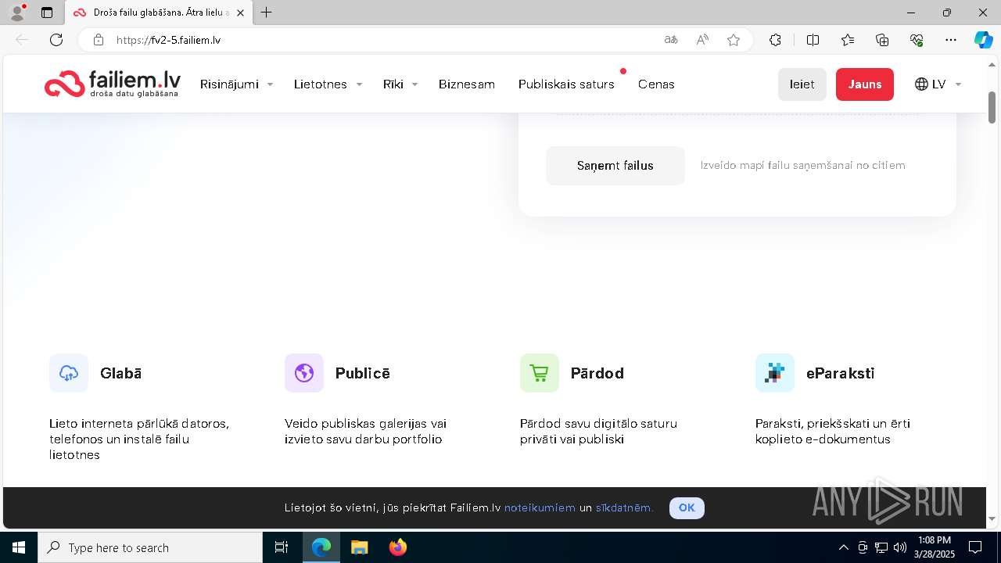Launch Firefox from taskbar
Image resolution: width=1001 pixels, height=563 pixels.
[398, 547]
